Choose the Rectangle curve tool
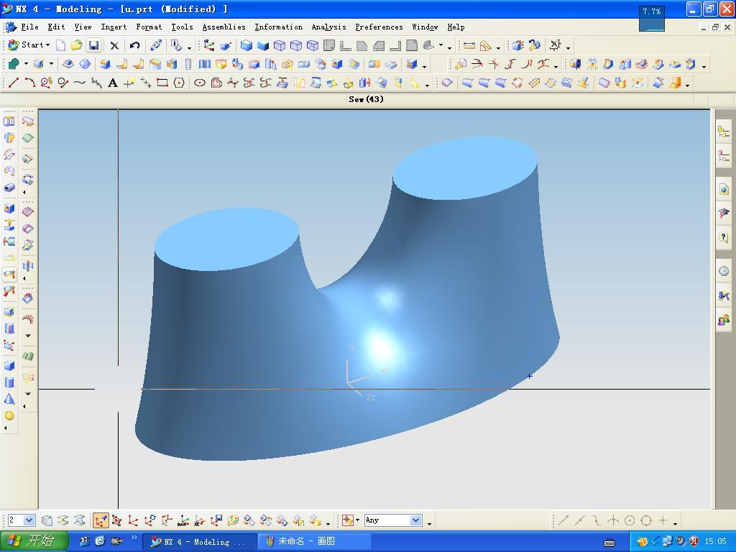Screen dimensions: 736x552 162,83
